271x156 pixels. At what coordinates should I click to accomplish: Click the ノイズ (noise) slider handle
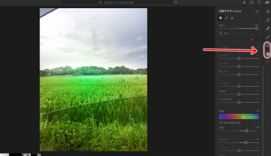tap(239, 150)
